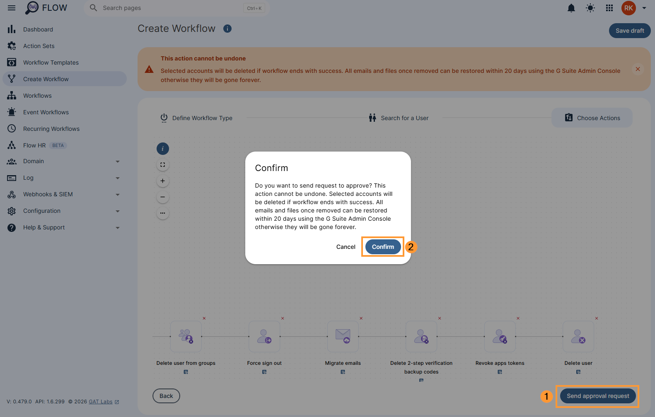Open notifications bell
Viewport: 655px width, 417px height.
coord(571,8)
